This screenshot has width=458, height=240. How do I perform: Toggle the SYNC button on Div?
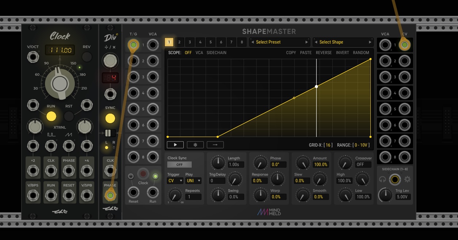(x=110, y=118)
